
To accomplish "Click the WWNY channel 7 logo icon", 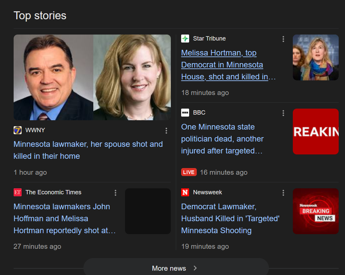I will tap(18, 130).
